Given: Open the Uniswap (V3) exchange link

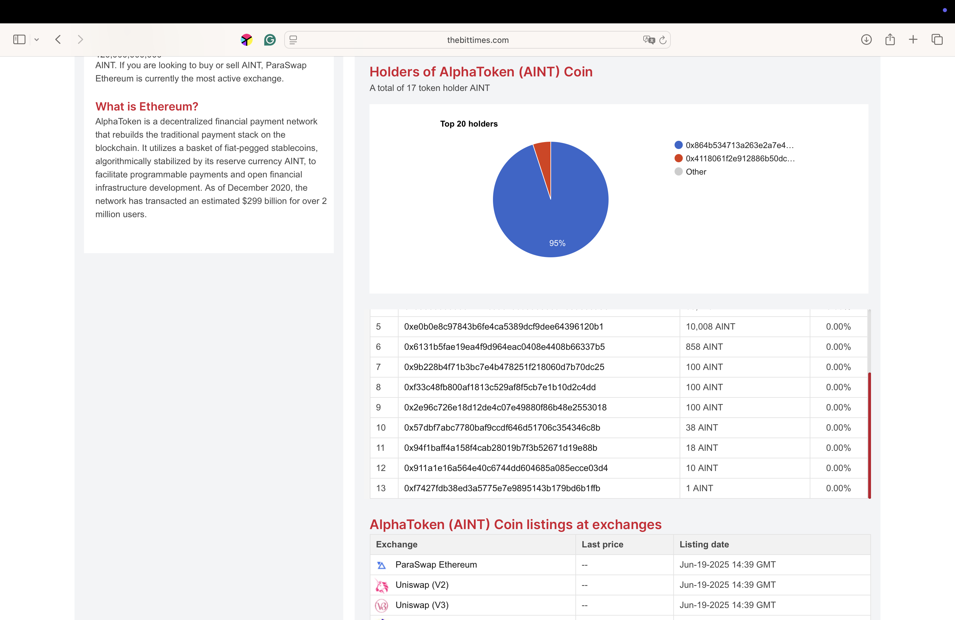Looking at the screenshot, I should point(422,605).
